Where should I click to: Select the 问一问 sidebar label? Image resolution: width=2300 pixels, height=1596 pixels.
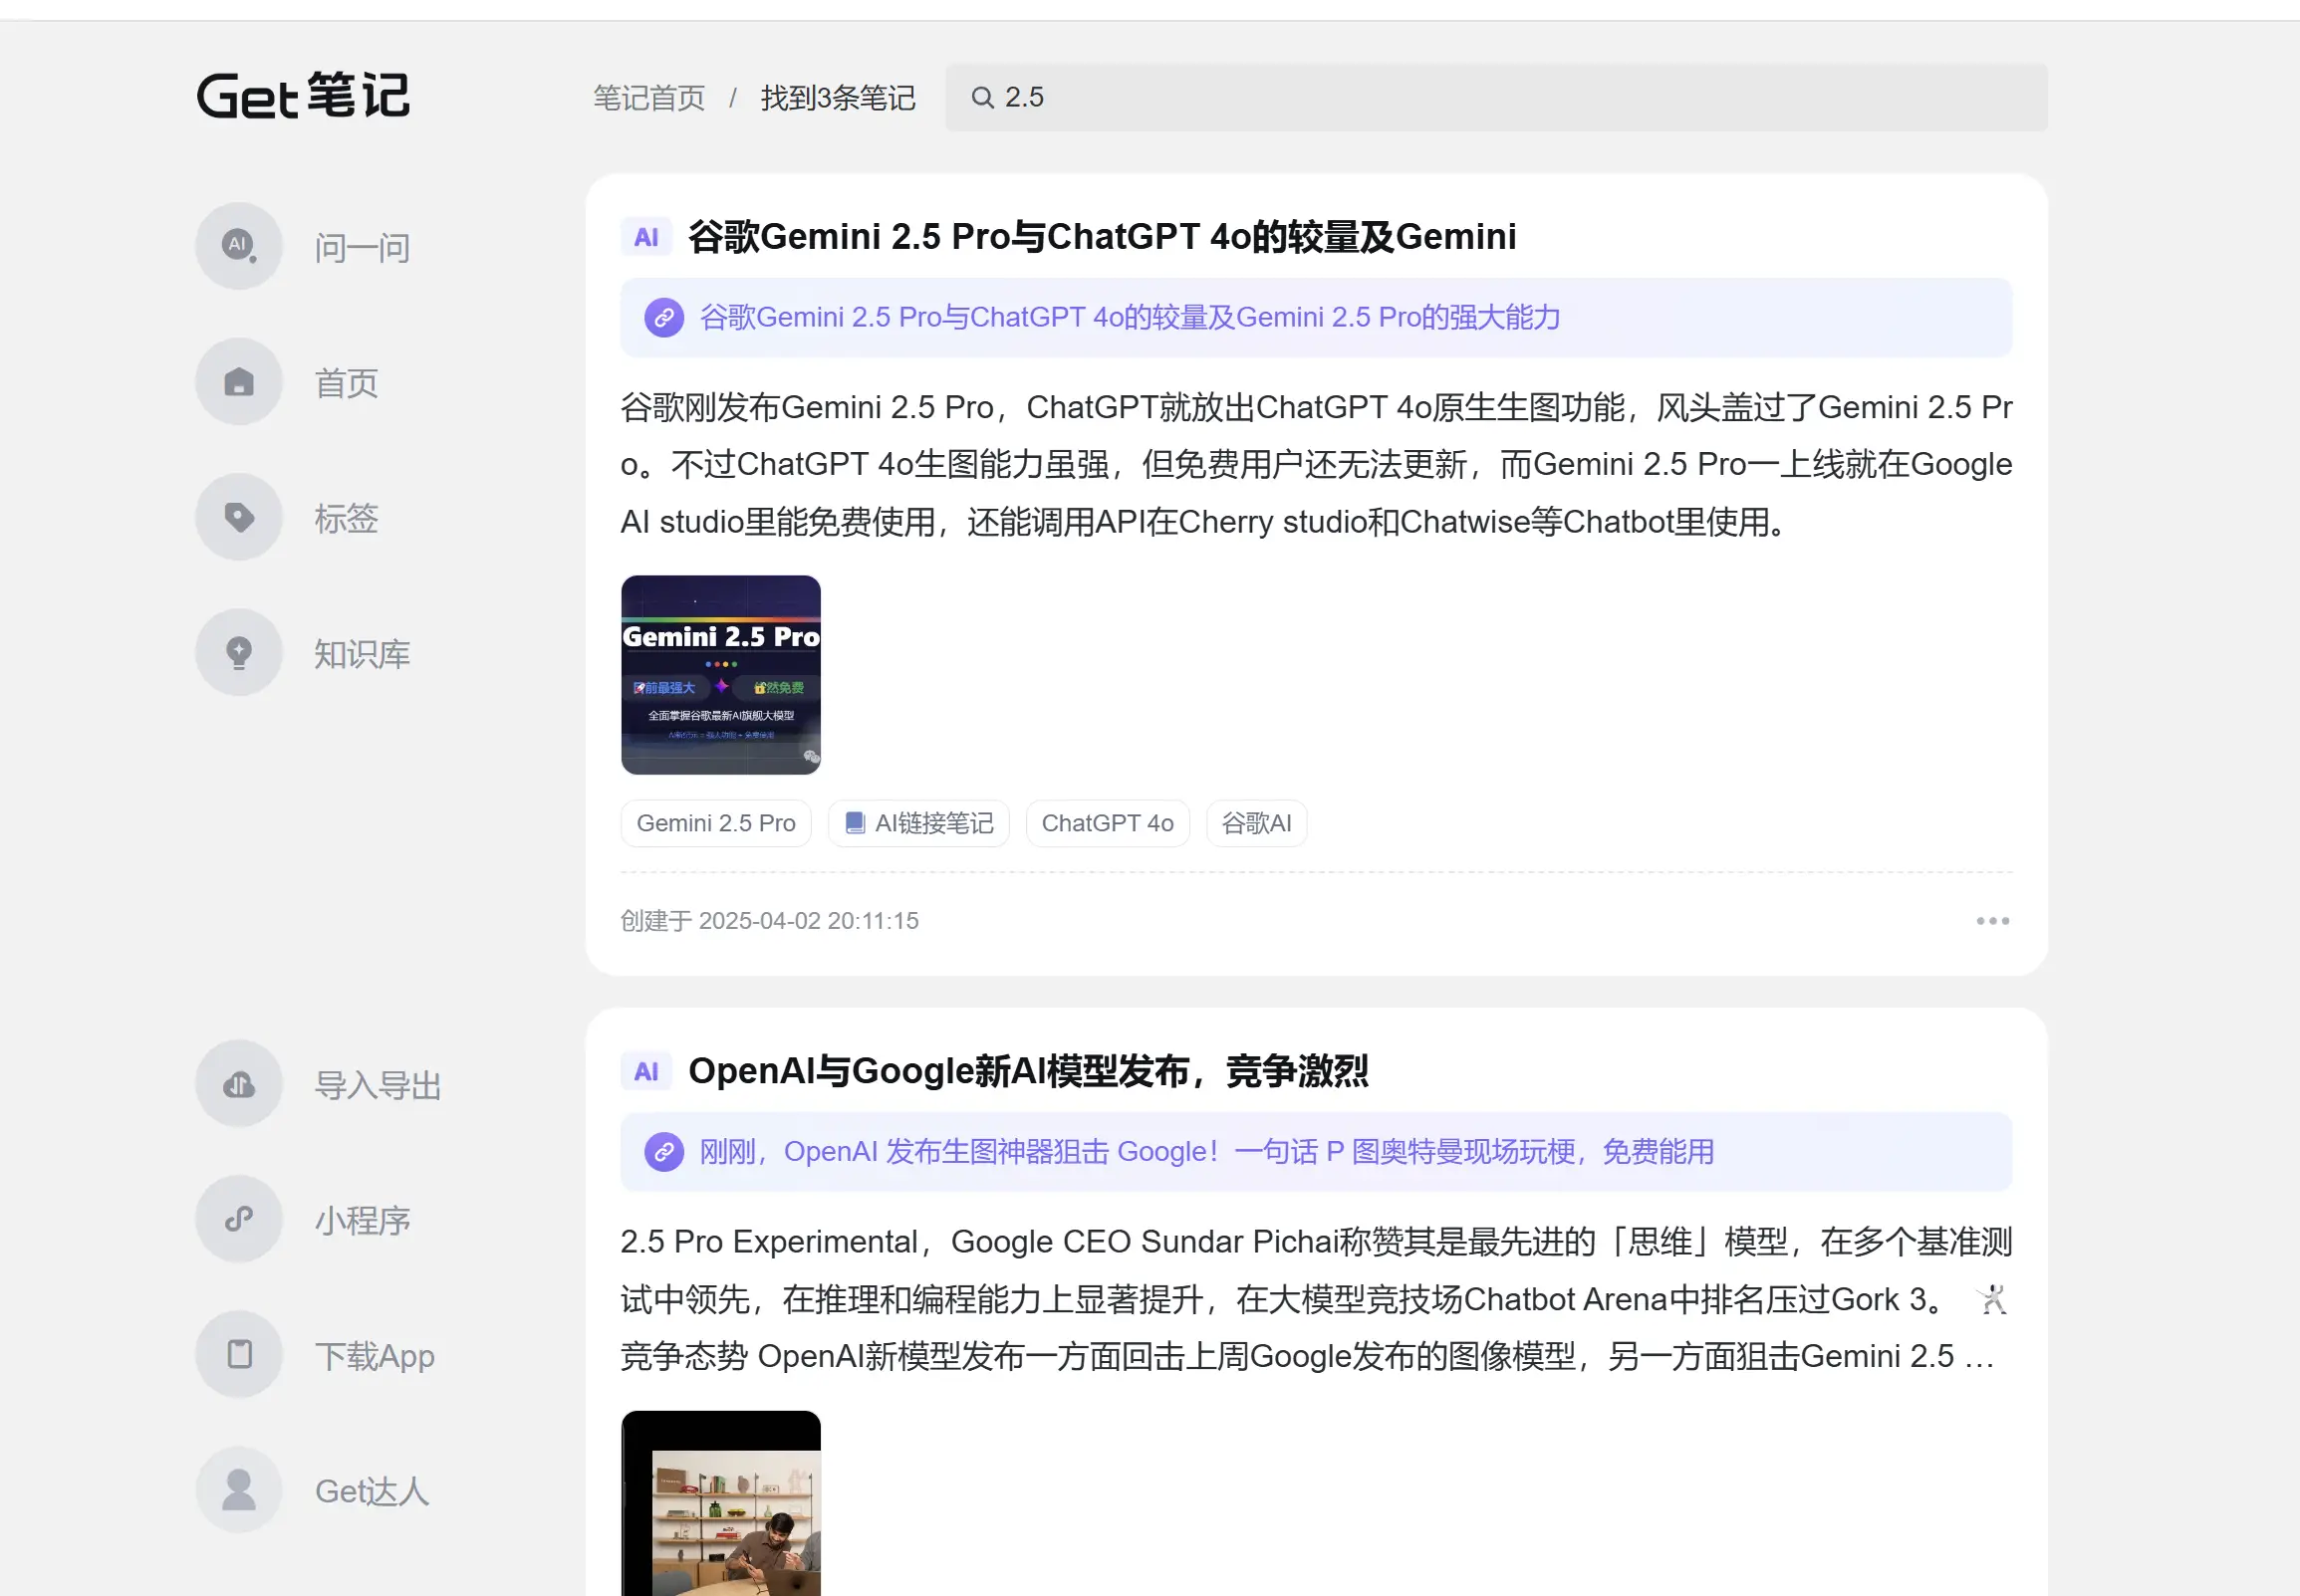click(x=363, y=248)
